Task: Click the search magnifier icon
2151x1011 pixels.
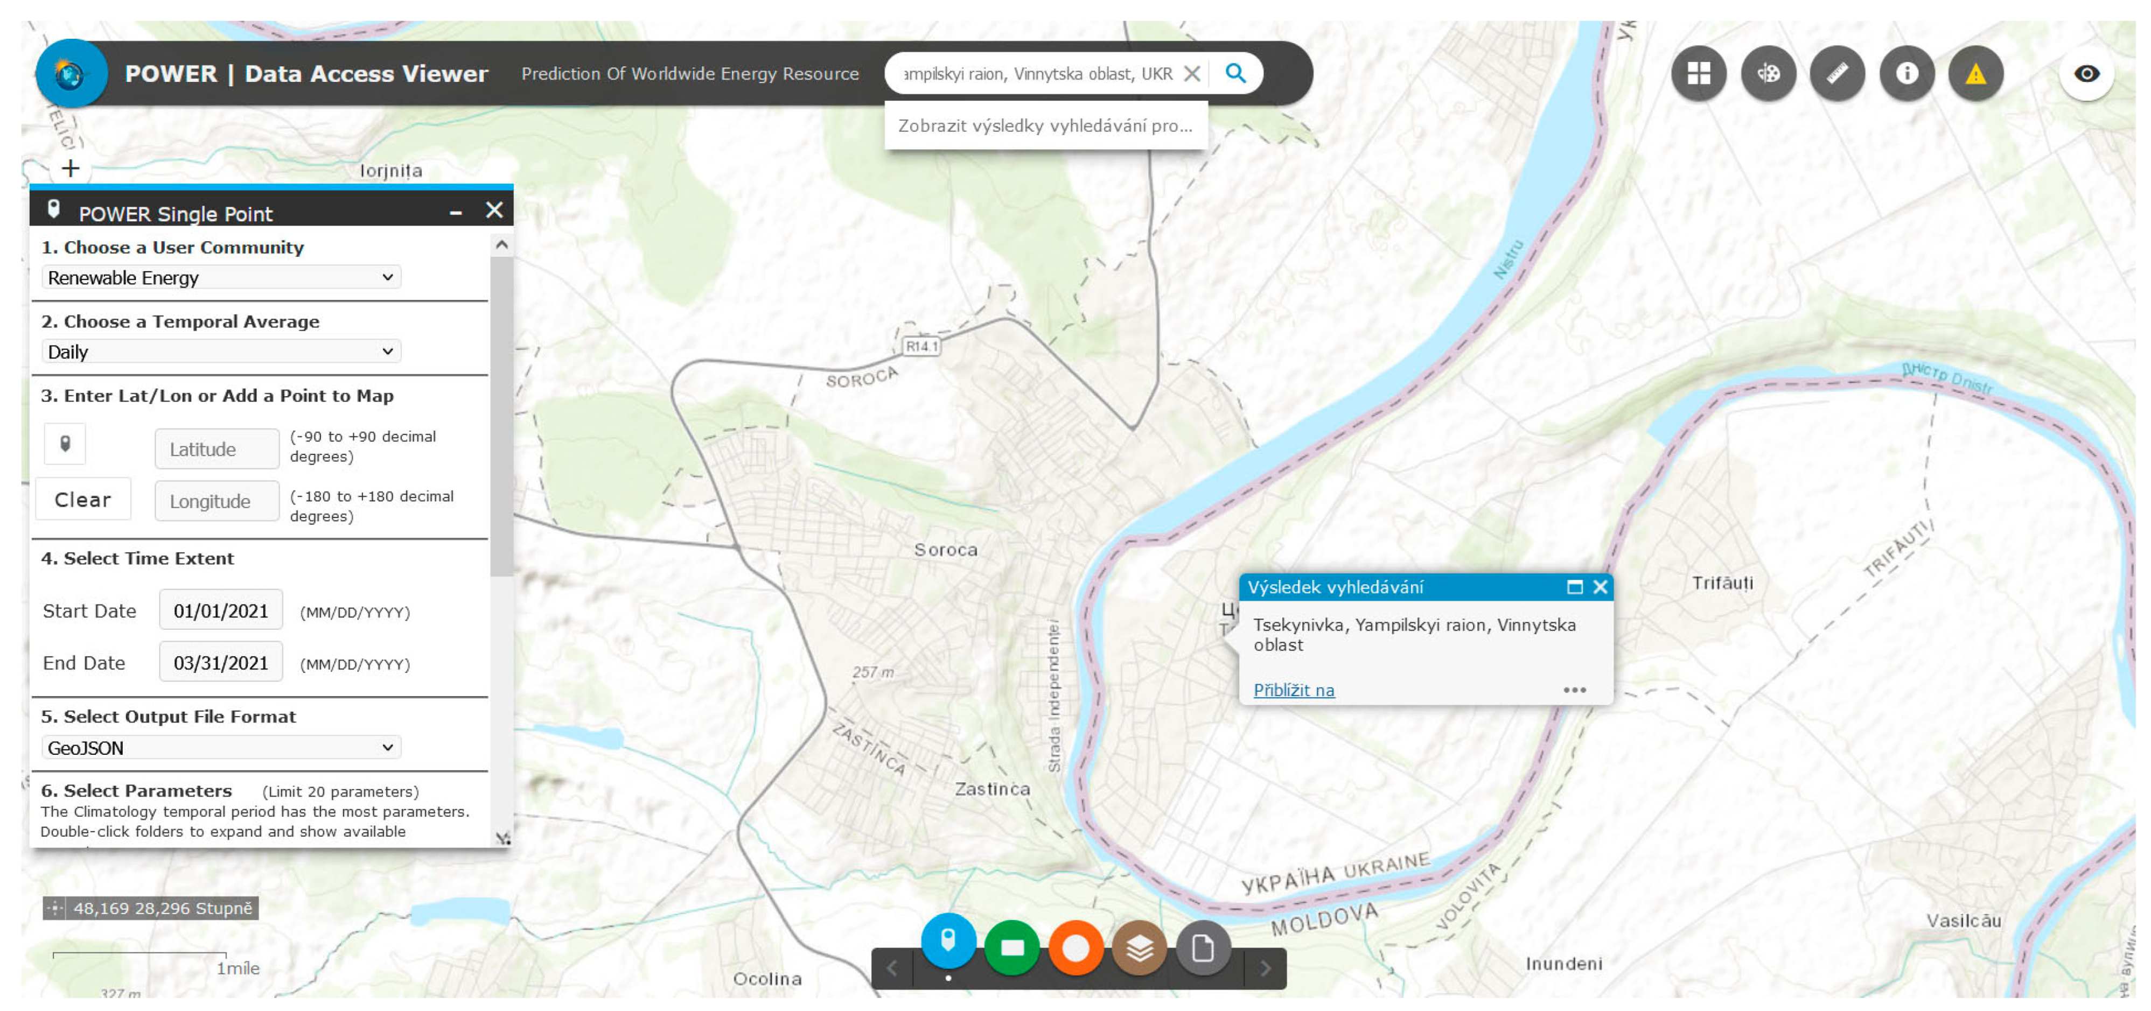Action: click(x=1235, y=73)
